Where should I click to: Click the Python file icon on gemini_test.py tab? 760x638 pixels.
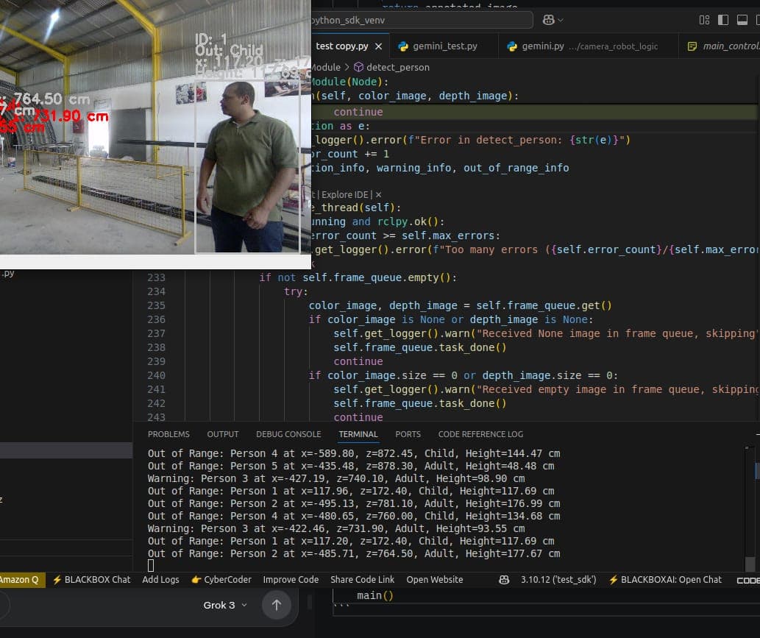coord(402,46)
